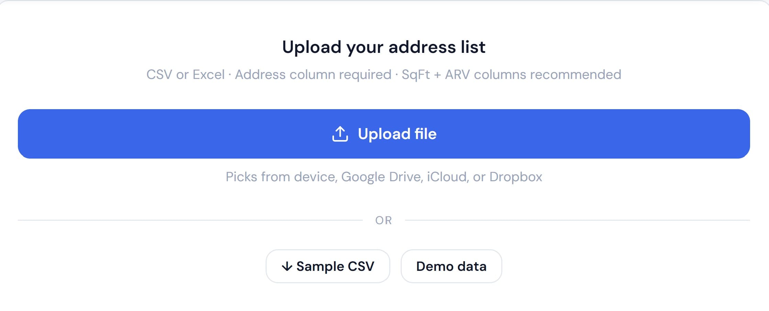This screenshot has height=311, width=769.
Task: Click the down arrow icon beside Sample CSV
Action: [287, 266]
